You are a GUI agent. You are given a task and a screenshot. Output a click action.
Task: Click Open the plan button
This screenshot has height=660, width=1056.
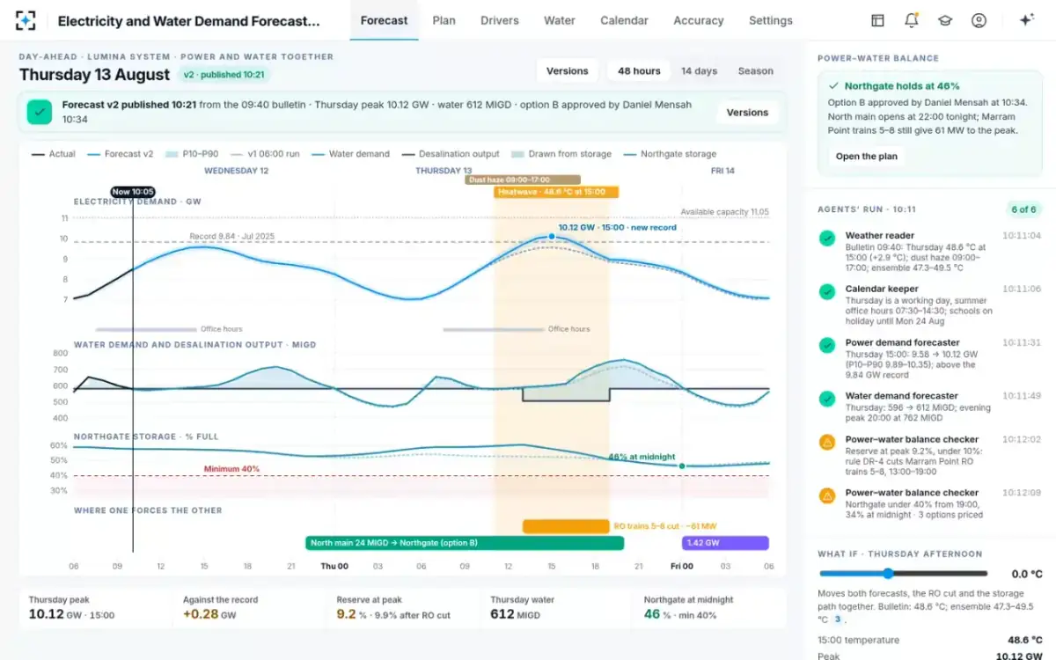867,157
